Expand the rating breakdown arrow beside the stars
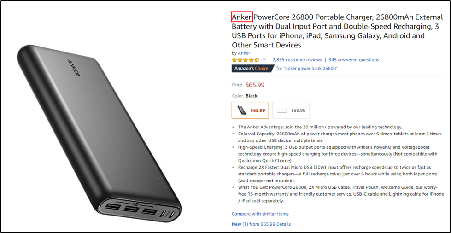Image resolution: width=451 pixels, height=233 pixels. (x=264, y=60)
